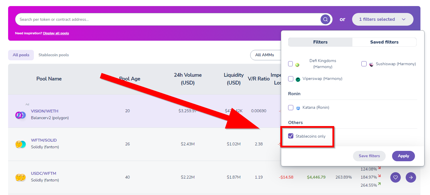Viewport: 430px width, 195px height.
Task: Click the $4,446.79 green value
Action: tap(316, 177)
